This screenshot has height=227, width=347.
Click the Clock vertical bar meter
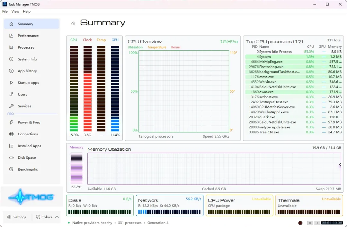click(87, 88)
